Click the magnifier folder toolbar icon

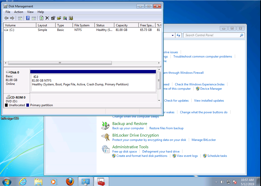(65, 18)
